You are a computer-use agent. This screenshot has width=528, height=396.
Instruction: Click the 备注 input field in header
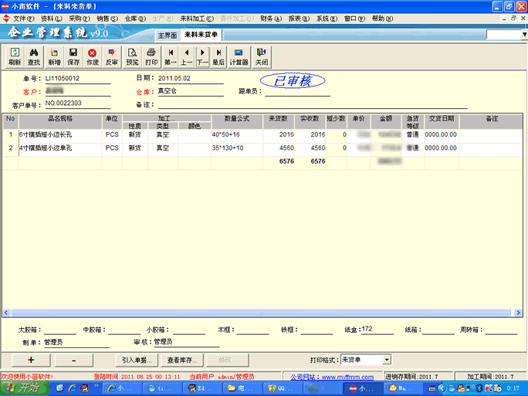pyautogui.click(x=313, y=104)
